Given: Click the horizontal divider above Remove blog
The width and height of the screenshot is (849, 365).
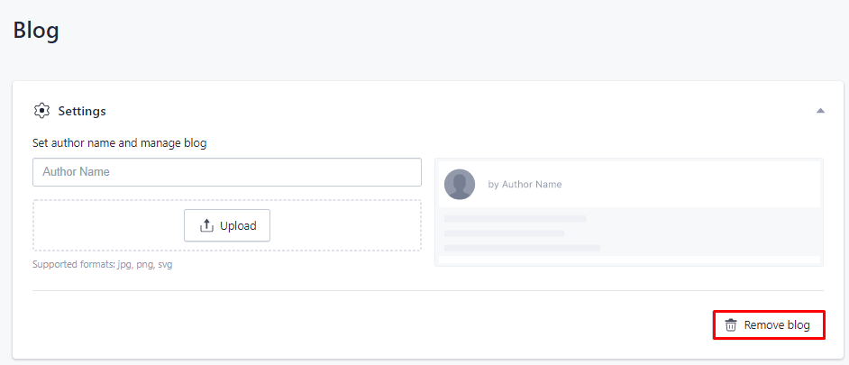Looking at the screenshot, I should (x=428, y=291).
